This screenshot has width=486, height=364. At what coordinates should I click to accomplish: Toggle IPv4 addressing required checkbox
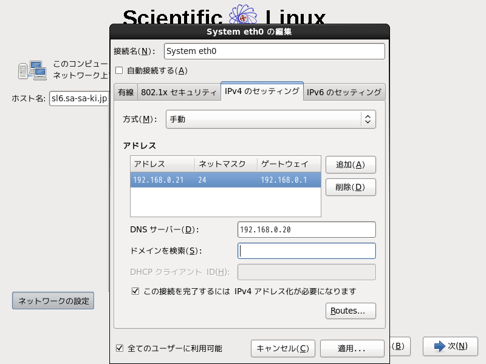[x=135, y=291]
